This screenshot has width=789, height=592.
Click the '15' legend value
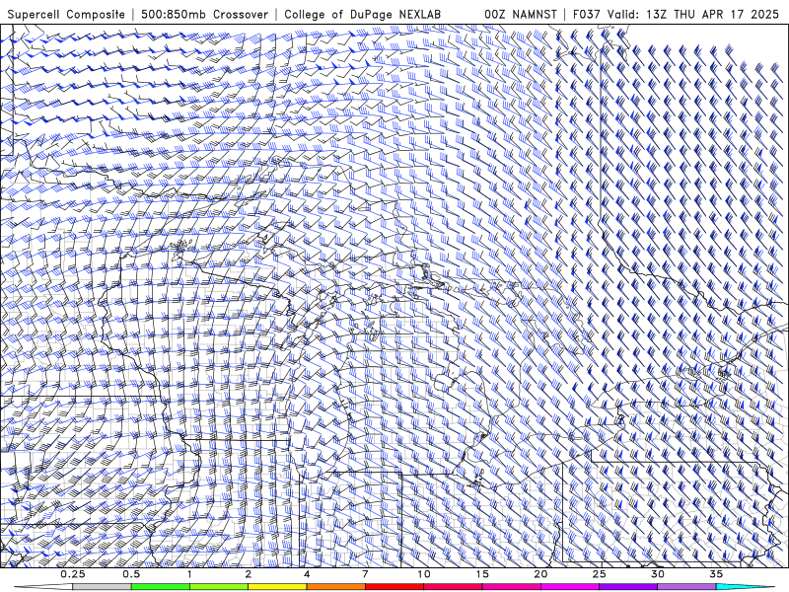click(482, 574)
